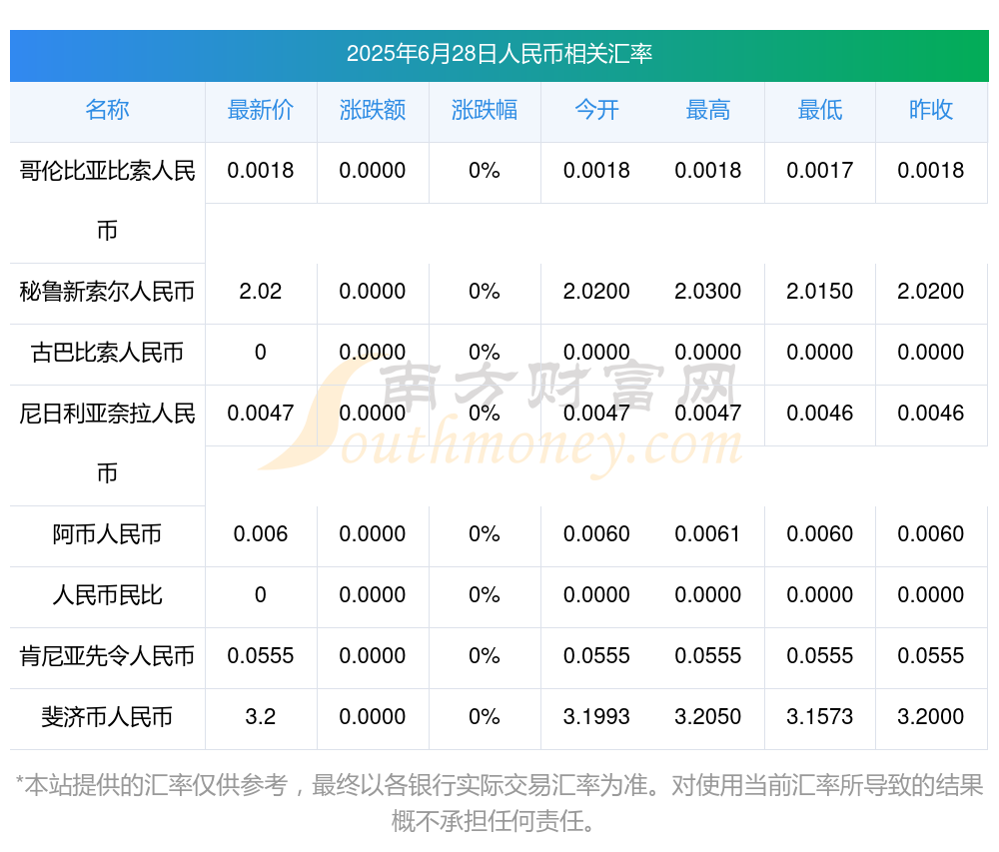Select the "今开" column header
The width and height of the screenshot is (999, 852).
[596, 110]
